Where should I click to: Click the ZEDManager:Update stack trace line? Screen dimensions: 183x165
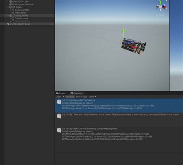tap(102, 139)
